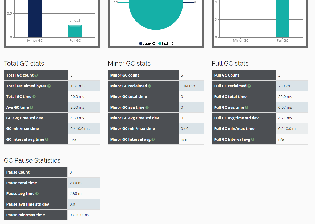Toggle Minor GC legend in pie chart
315x224 pixels.
(147, 44)
